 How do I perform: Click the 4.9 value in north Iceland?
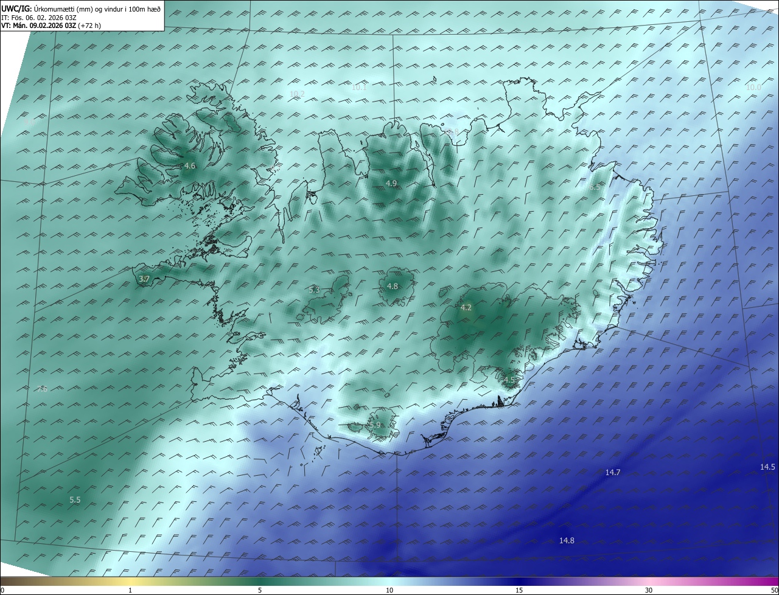click(391, 183)
